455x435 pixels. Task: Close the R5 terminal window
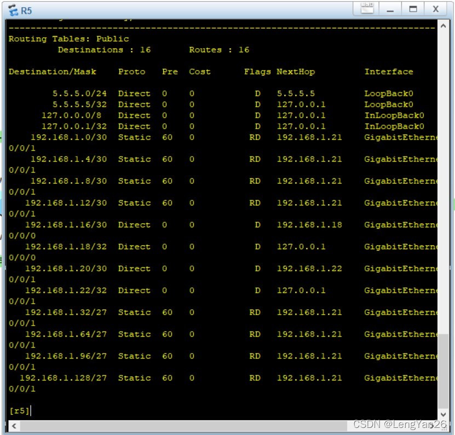[435, 9]
